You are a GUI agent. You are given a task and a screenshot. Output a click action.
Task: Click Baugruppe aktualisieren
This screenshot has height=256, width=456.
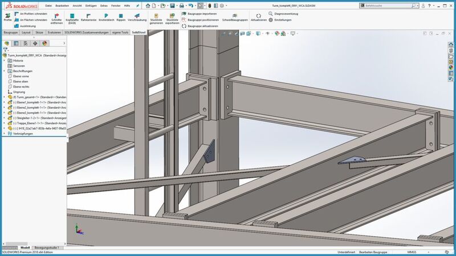click(x=200, y=26)
